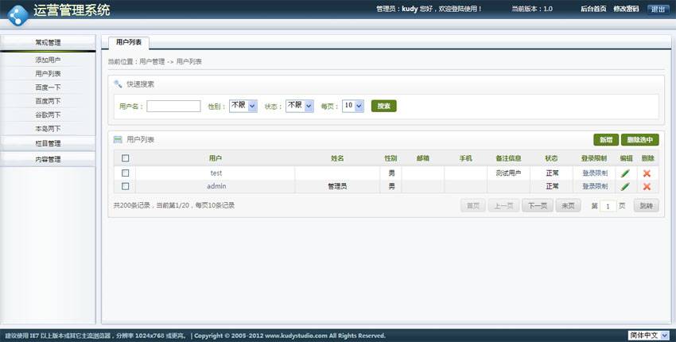Viewport: 676px width, 342px height.
Task: Click the 用户名 search input field
Action: pyautogui.click(x=173, y=106)
